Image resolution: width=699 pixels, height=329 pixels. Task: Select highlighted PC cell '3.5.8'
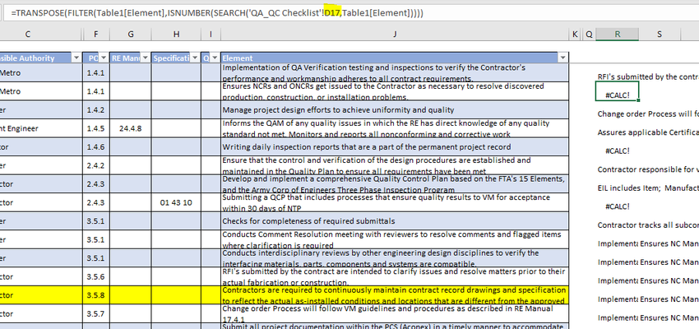coord(96,295)
